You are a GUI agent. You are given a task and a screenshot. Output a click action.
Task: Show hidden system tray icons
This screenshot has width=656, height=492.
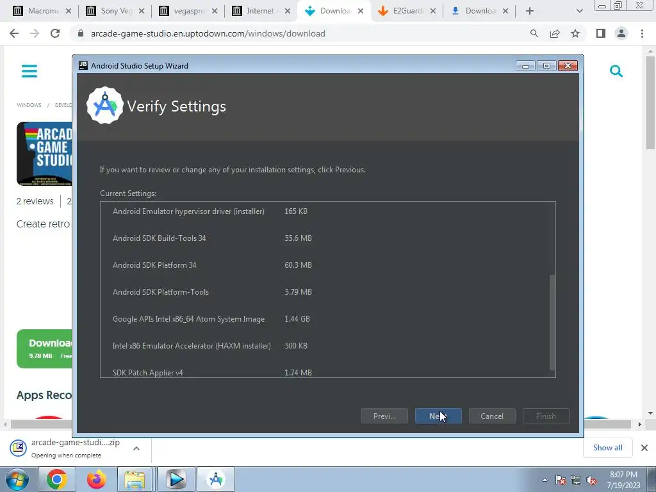tap(545, 480)
